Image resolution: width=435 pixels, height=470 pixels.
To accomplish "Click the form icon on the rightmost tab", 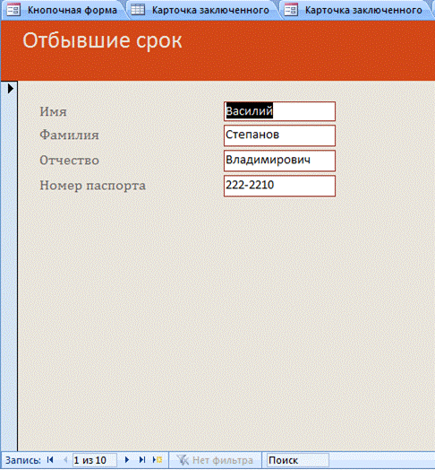I will (291, 10).
